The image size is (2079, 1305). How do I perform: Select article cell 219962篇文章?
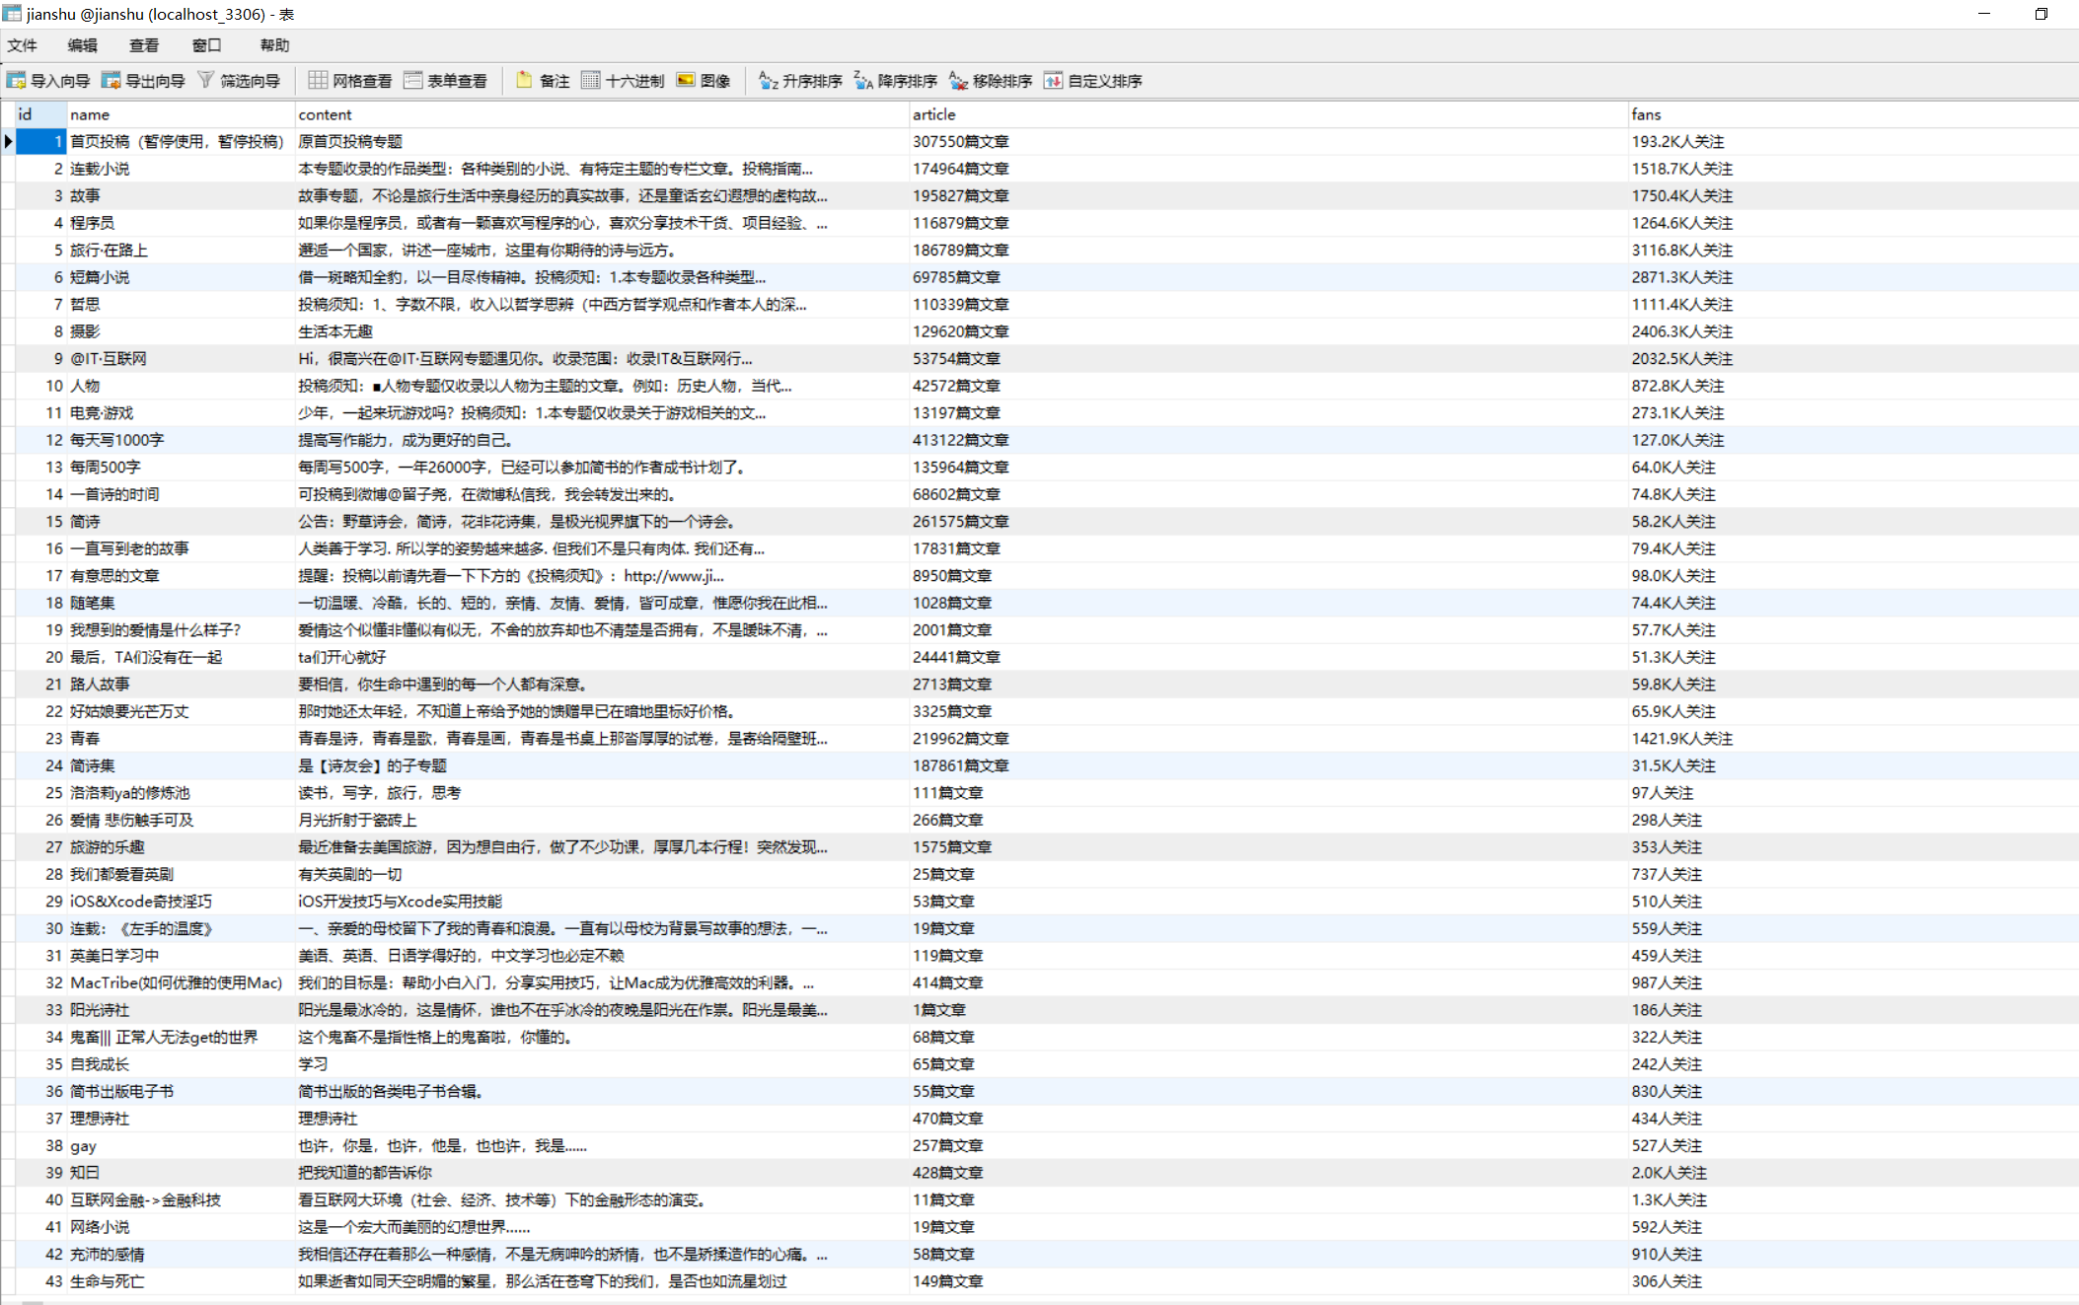[1269, 739]
